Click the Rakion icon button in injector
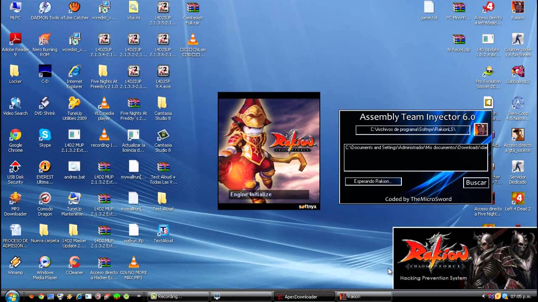 pyautogui.click(x=481, y=129)
